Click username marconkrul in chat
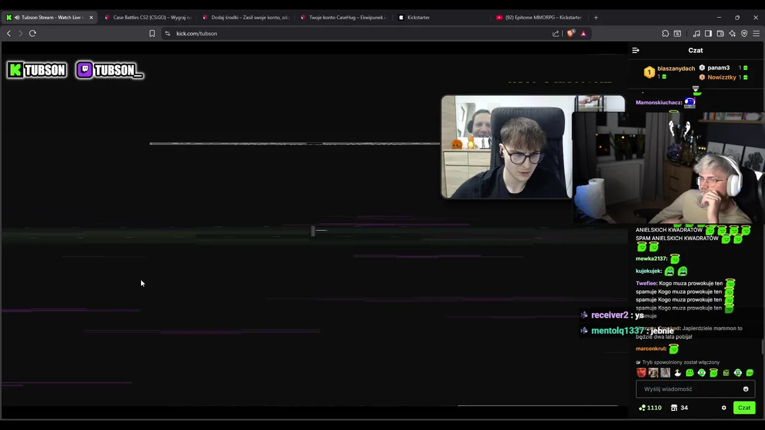Viewport: 765px width, 430px height. coord(651,349)
